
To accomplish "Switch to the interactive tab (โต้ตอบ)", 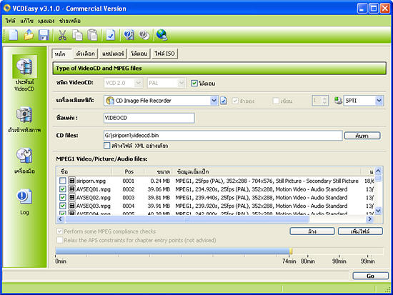I will point(139,54).
